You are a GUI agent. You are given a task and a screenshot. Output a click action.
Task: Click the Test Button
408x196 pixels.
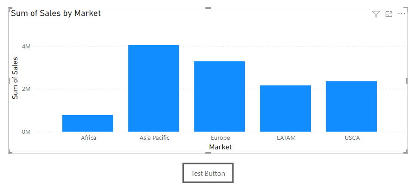pos(208,174)
